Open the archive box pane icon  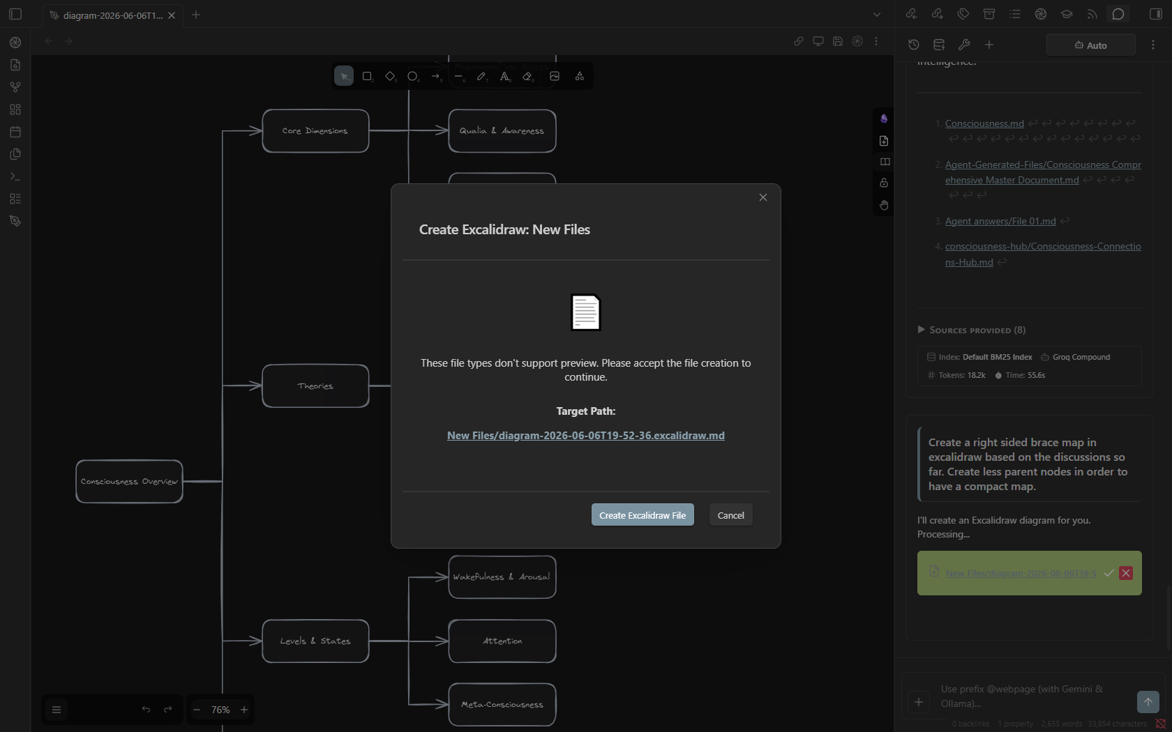(989, 14)
